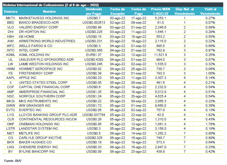Select MARKETAXESS HOLDINGS INC name
This screenshot has height=165, width=227.
(x=44, y=18)
